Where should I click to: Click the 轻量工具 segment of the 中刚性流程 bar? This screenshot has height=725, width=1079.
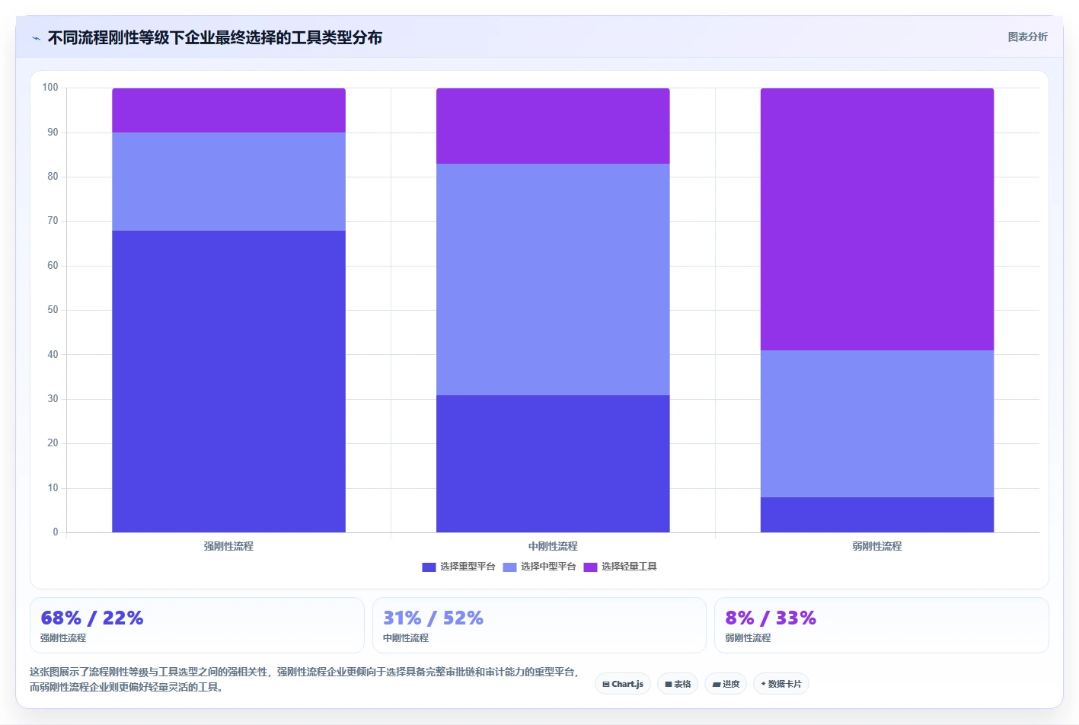pyautogui.click(x=553, y=126)
